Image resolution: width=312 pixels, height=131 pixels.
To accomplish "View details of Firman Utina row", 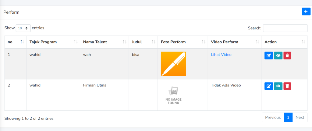I will pyautogui.click(x=278, y=86).
